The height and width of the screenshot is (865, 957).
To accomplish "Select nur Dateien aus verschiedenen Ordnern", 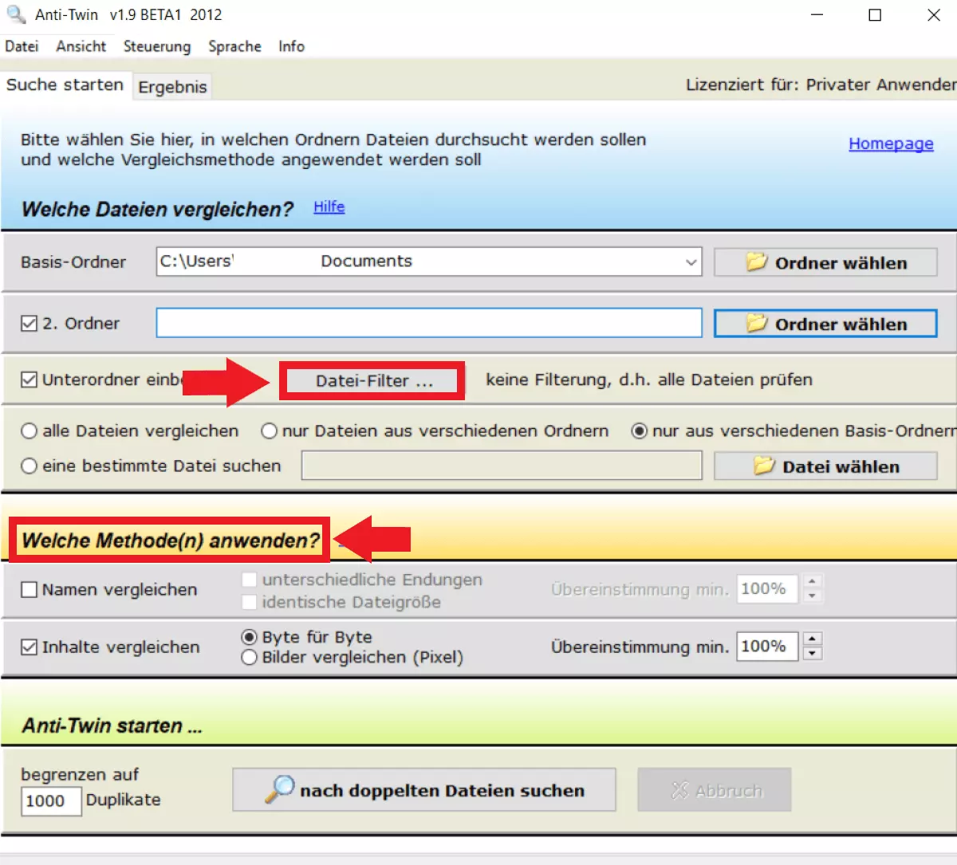I will pyautogui.click(x=270, y=431).
